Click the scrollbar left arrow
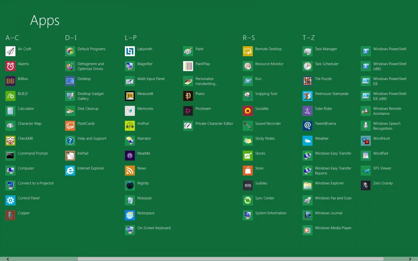 pyautogui.click(x=8, y=259)
